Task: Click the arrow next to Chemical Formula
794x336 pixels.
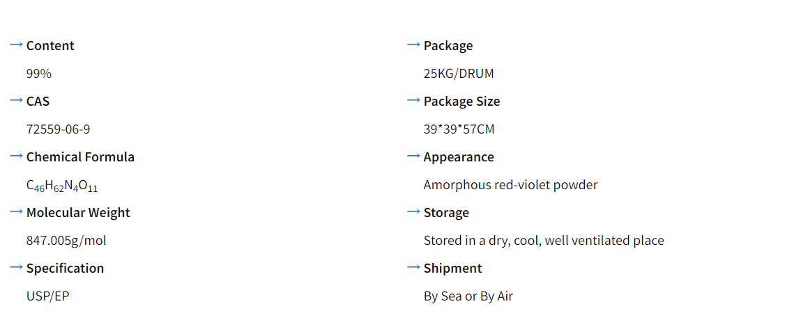Action: pos(17,156)
